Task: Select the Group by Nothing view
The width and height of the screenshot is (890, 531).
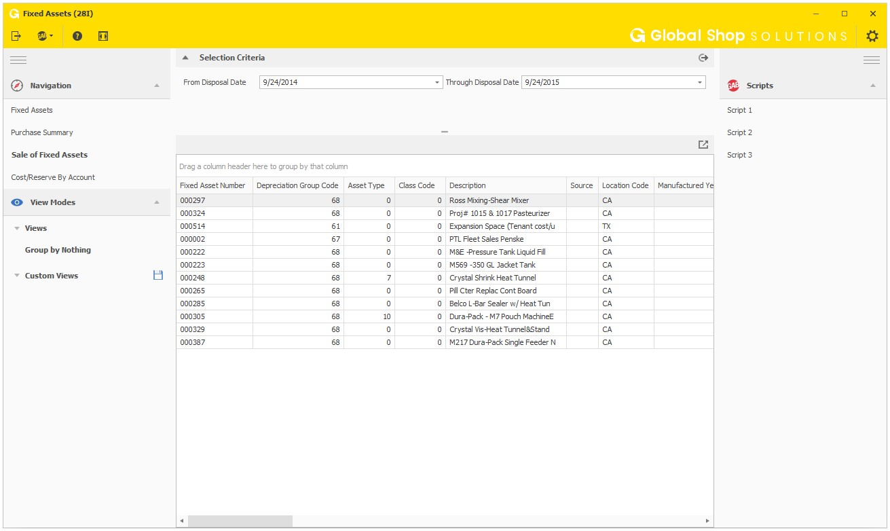Action: click(x=58, y=250)
